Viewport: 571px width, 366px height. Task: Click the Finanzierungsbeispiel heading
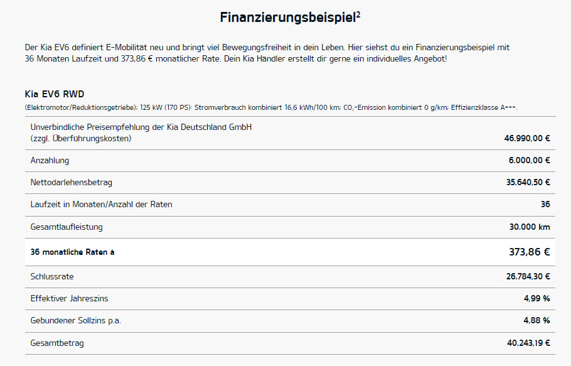pyautogui.click(x=287, y=18)
